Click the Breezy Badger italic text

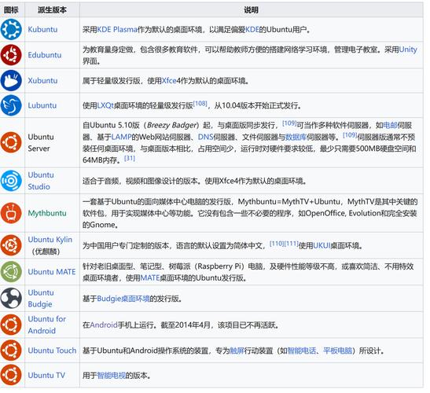point(172,125)
